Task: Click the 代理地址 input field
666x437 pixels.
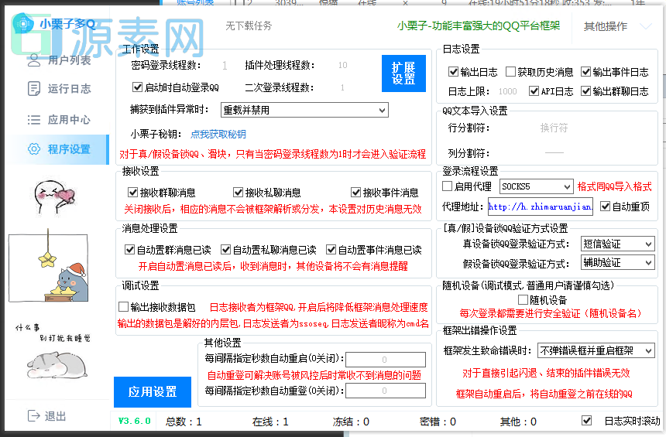Action: 541,207
